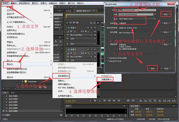This screenshot has width=179, height=122.
Task: Open 轨道 1 读取 automation mode dropdown
Action: 83,44
